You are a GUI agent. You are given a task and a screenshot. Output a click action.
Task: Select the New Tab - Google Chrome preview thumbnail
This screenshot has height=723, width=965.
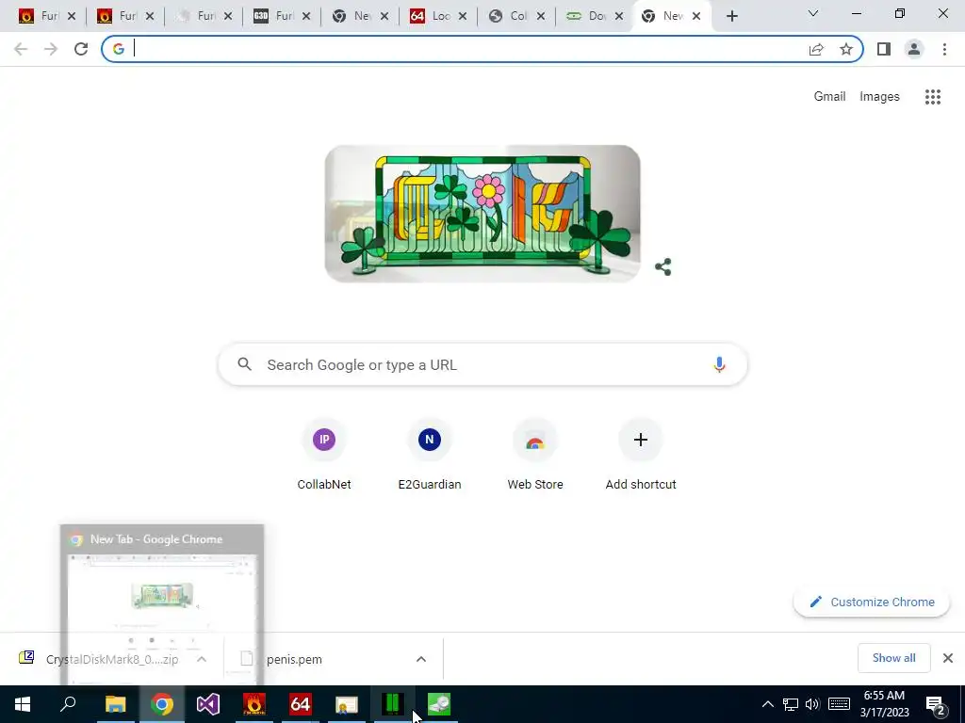[x=162, y=605]
